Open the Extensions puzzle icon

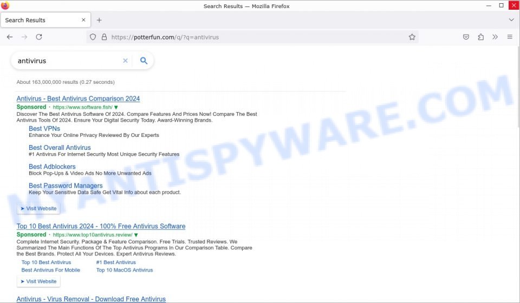pos(480,37)
